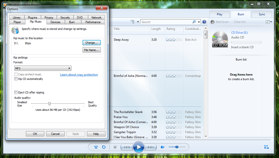This screenshot has width=279, height=158.
Task: Go to previous track button
Action: [x=127, y=147]
